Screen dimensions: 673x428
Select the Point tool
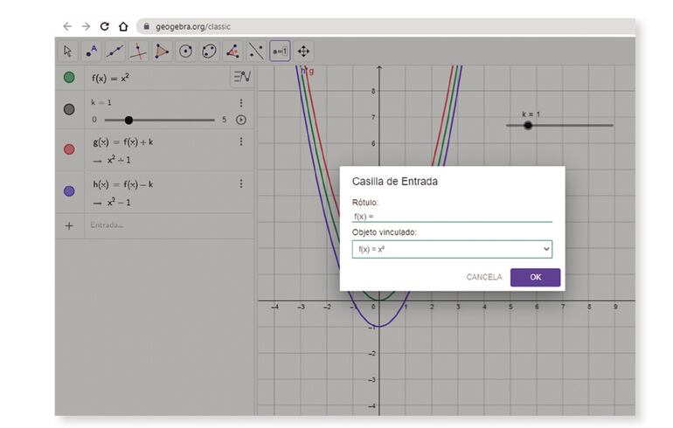(92, 52)
